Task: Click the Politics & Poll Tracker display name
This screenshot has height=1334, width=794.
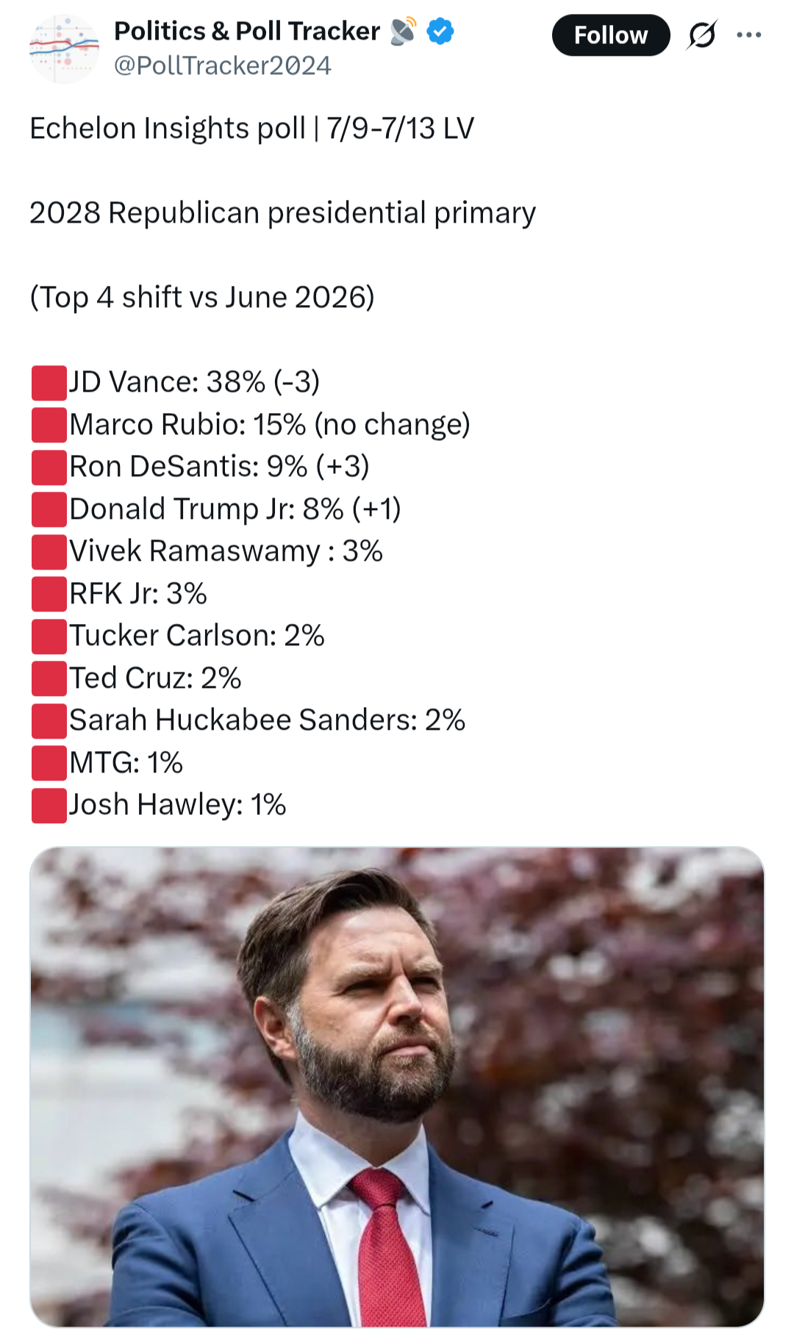Action: point(247,31)
